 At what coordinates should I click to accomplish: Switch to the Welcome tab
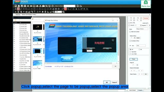[x=18, y=15]
